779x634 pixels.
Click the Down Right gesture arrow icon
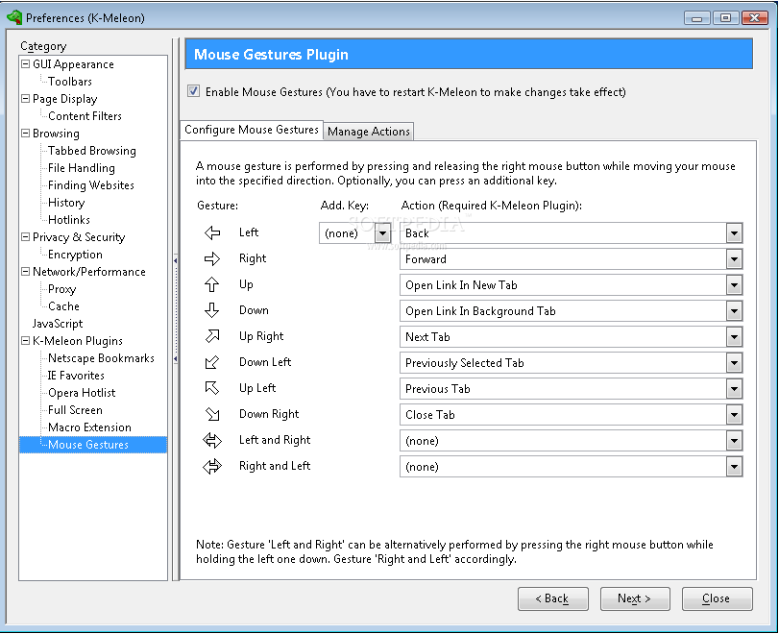tap(212, 414)
